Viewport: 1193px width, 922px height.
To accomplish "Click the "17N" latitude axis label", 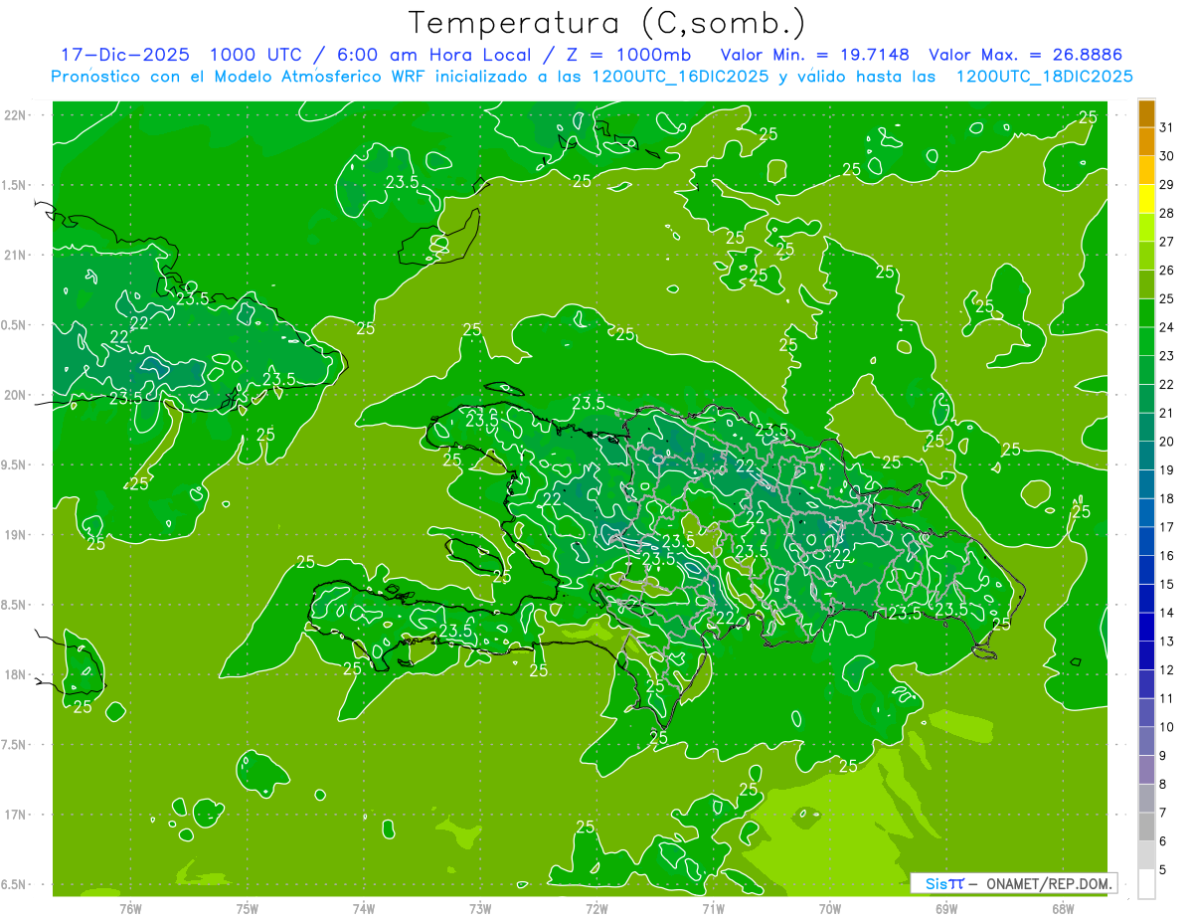I will click(15, 815).
